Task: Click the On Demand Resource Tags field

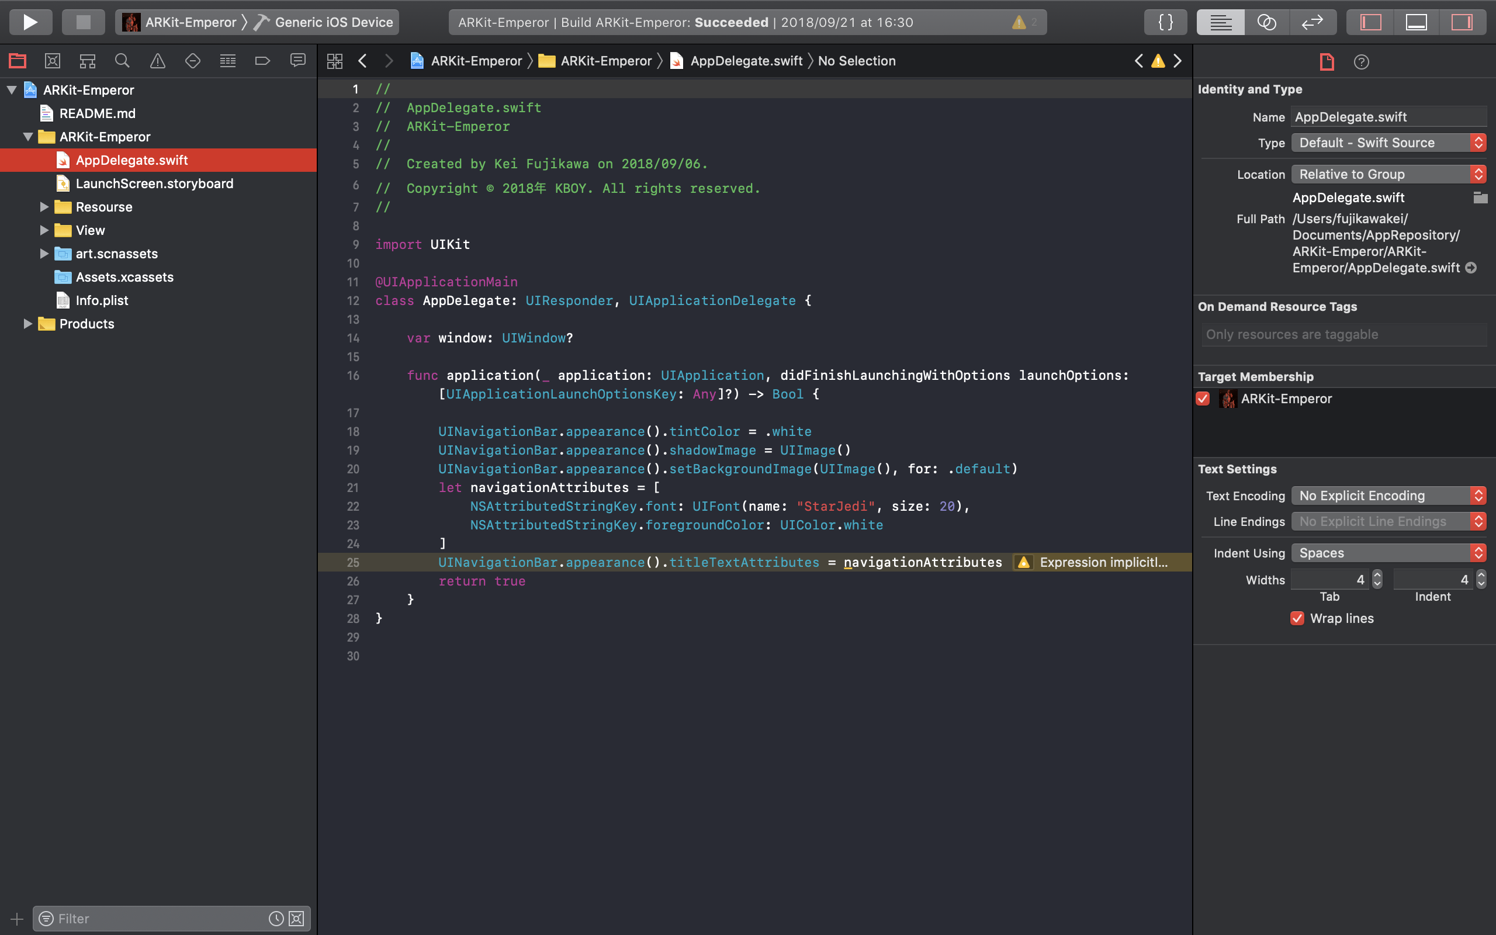Action: [1344, 334]
